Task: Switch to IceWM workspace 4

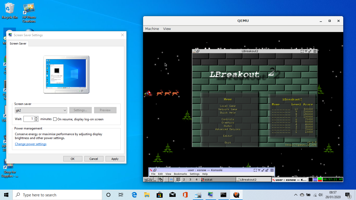Action: [197, 179]
